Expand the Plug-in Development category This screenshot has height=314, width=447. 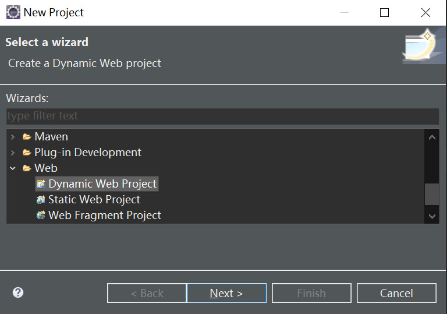click(x=13, y=153)
